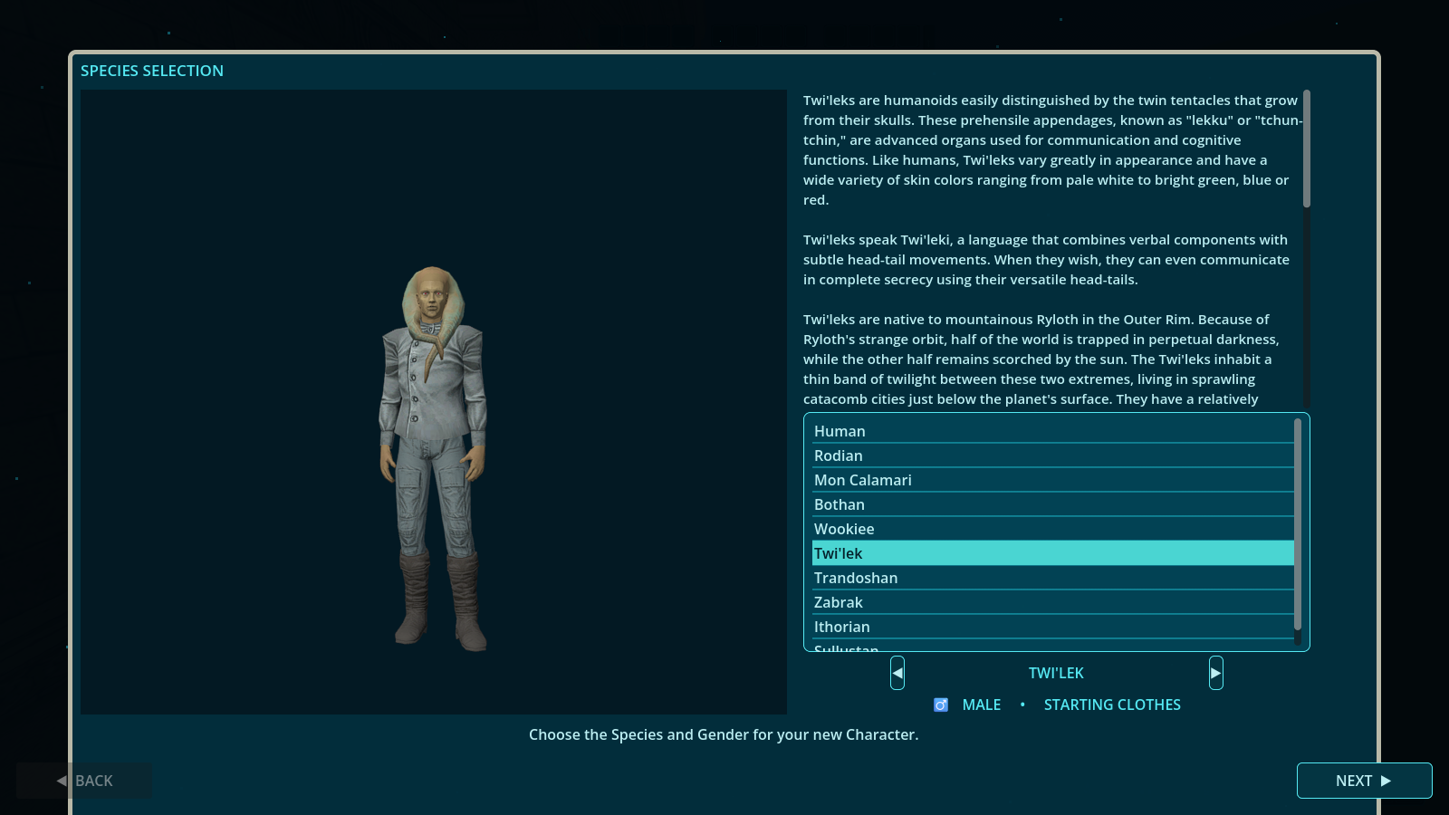Click the NEXT button
Screen dimensions: 1449x815
(x=1364, y=781)
